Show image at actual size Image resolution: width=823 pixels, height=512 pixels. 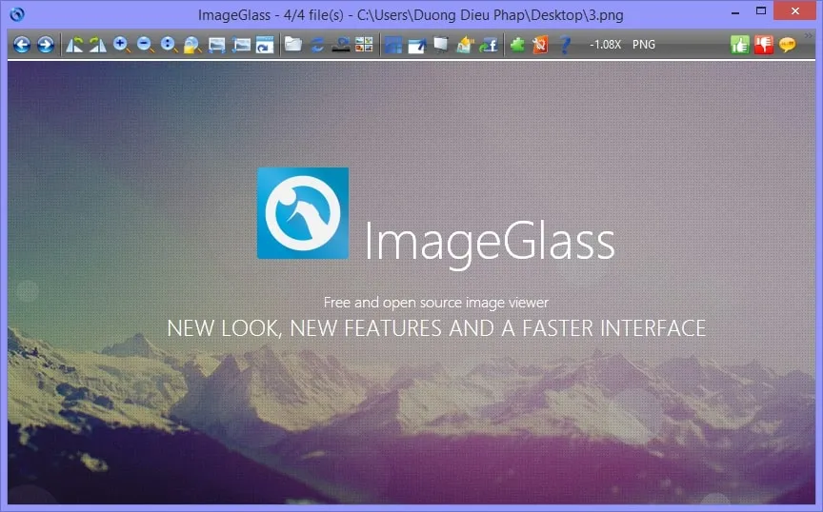(x=169, y=45)
